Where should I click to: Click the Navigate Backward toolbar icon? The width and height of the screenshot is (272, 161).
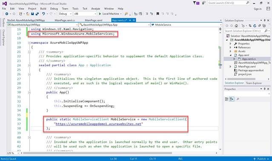coord(6,14)
